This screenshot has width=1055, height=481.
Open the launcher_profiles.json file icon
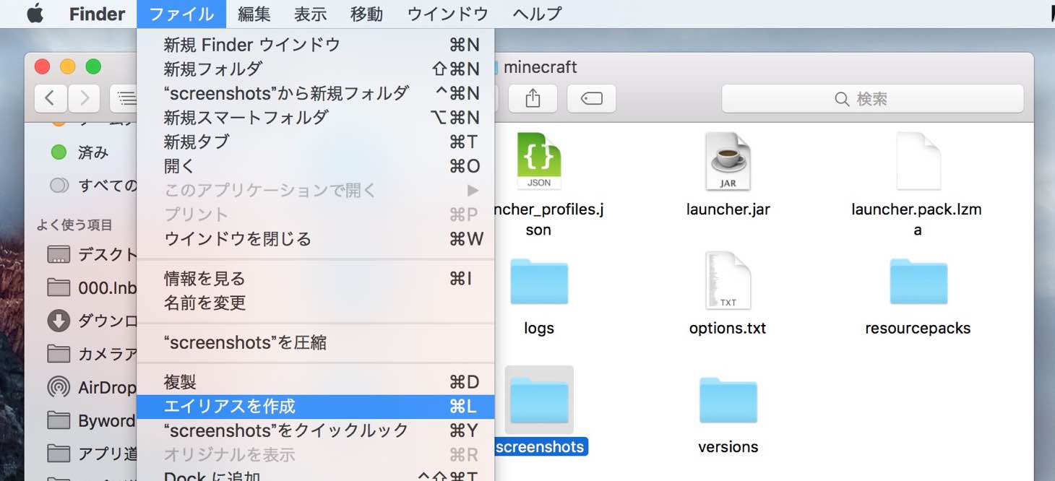click(x=539, y=161)
